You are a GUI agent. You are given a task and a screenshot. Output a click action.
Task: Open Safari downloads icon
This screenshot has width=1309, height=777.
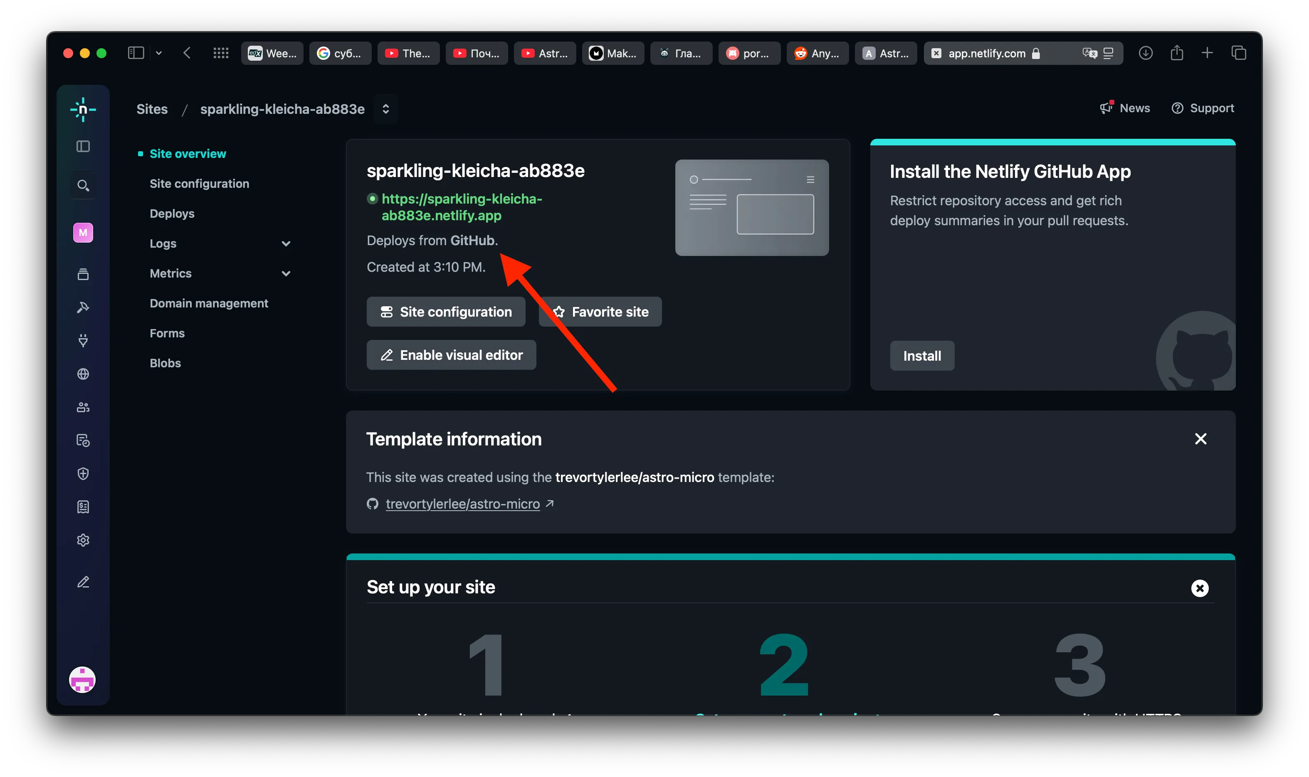tap(1145, 53)
